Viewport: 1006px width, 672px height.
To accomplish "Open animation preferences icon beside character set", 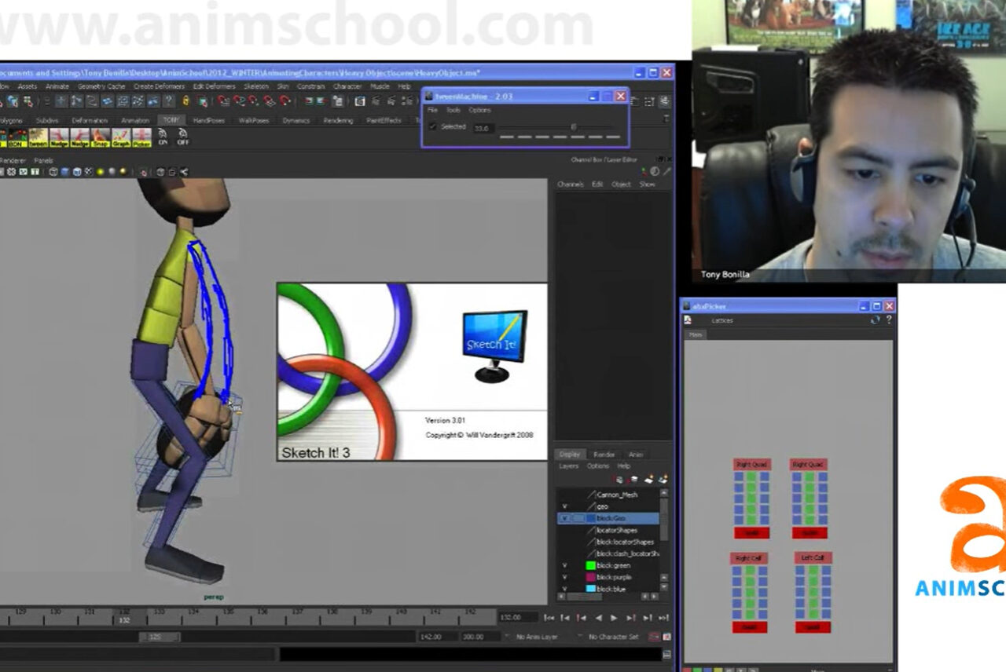I will (666, 637).
